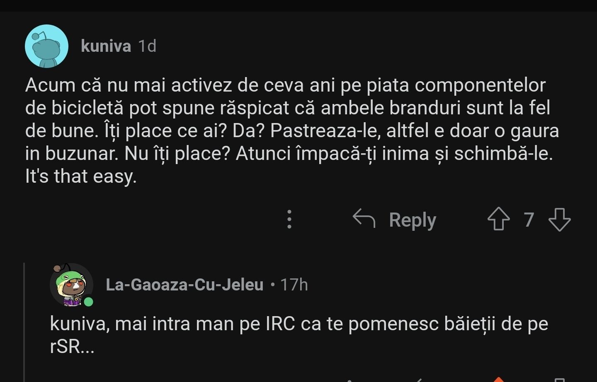
Task: Click the vote score showing 7
Action: coord(529,219)
